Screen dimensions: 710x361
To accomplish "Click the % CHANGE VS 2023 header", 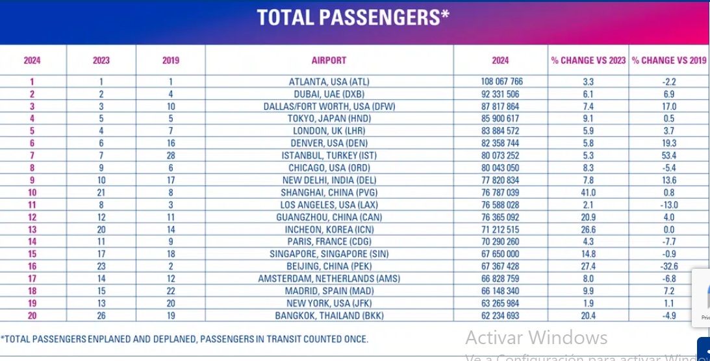I will point(588,60).
